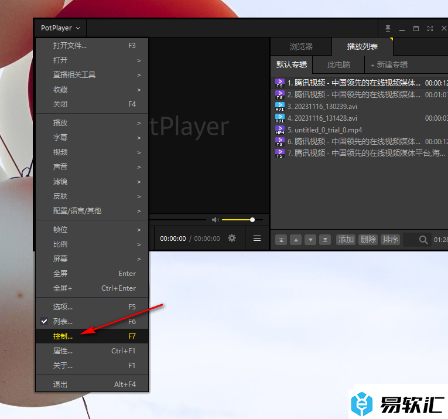Choose 全屏 Enter menu entry

(92, 274)
